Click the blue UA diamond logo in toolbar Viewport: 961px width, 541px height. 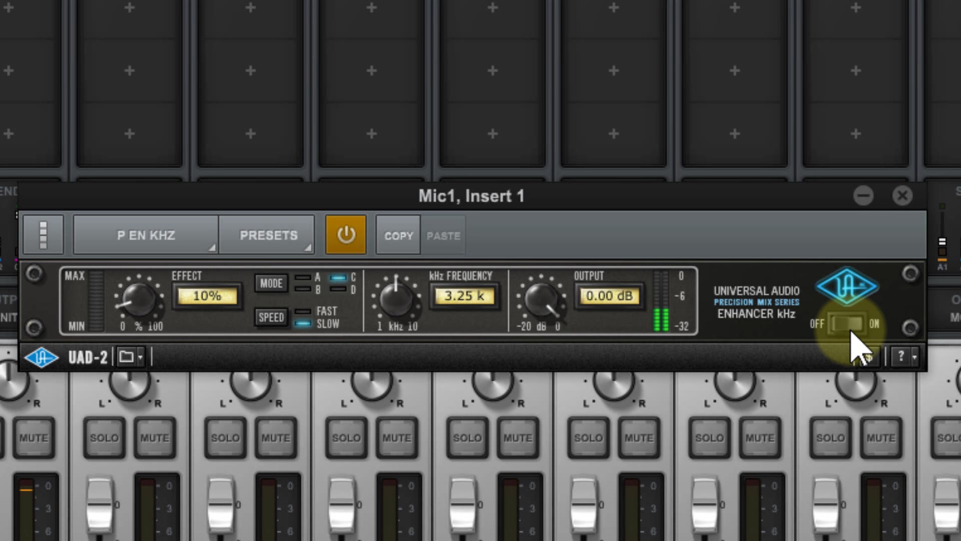[41, 357]
